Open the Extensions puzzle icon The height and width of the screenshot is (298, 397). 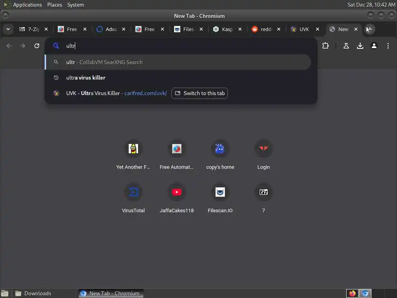point(325,46)
